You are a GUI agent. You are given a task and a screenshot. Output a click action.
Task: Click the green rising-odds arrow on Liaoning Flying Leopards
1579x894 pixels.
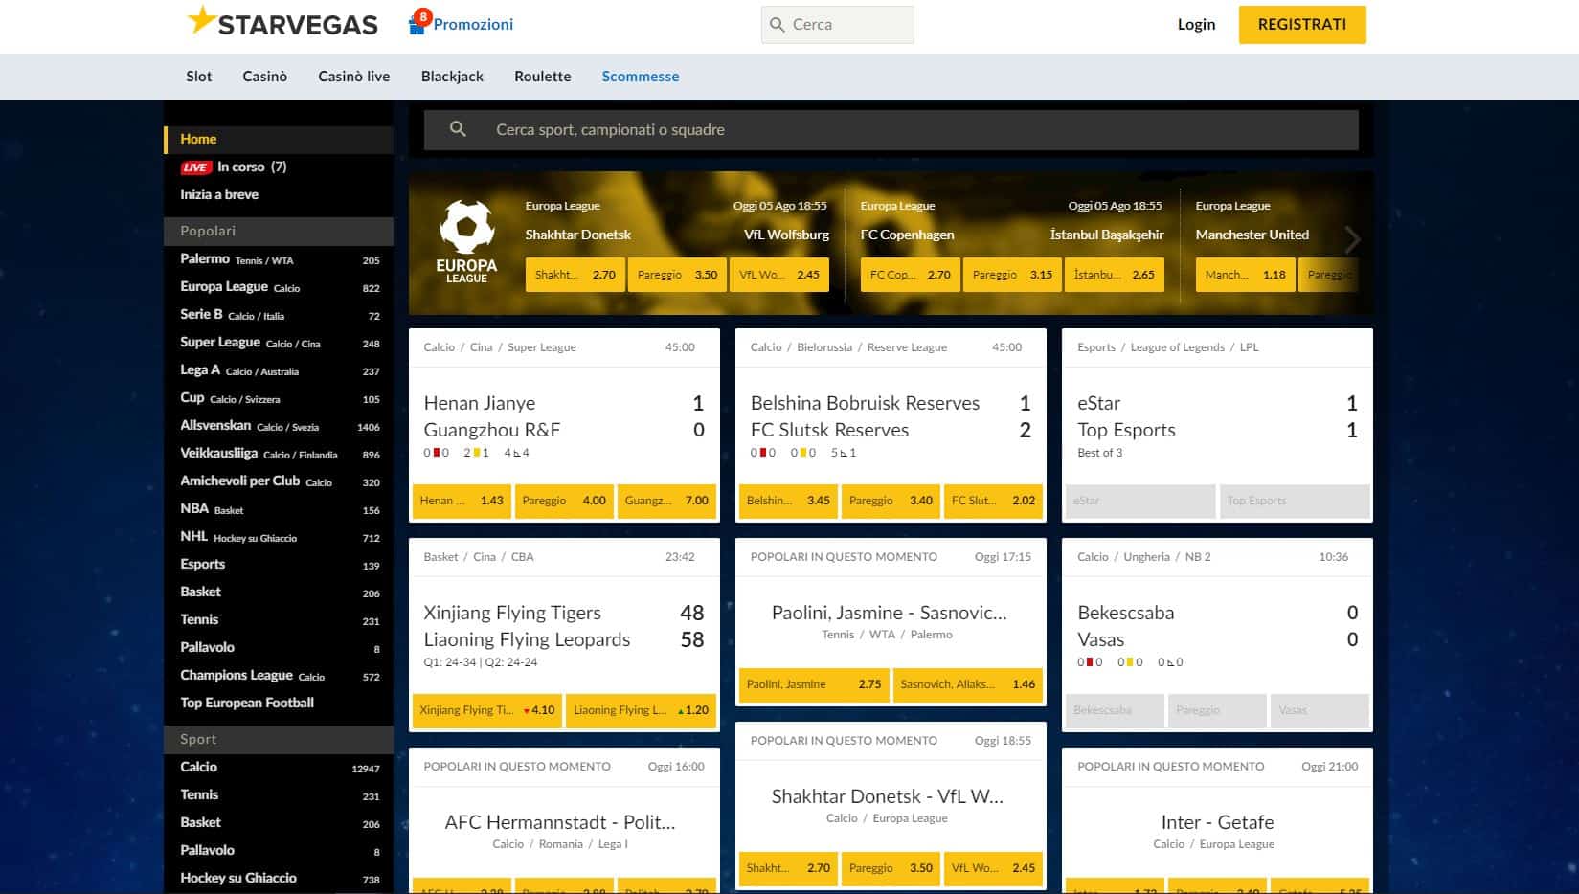tap(681, 711)
